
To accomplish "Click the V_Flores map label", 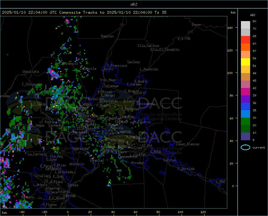I will 49,205.
